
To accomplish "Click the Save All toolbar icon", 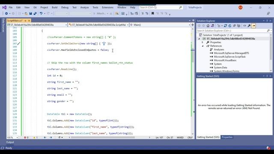I will pyautogui.click(x=35, y=13).
